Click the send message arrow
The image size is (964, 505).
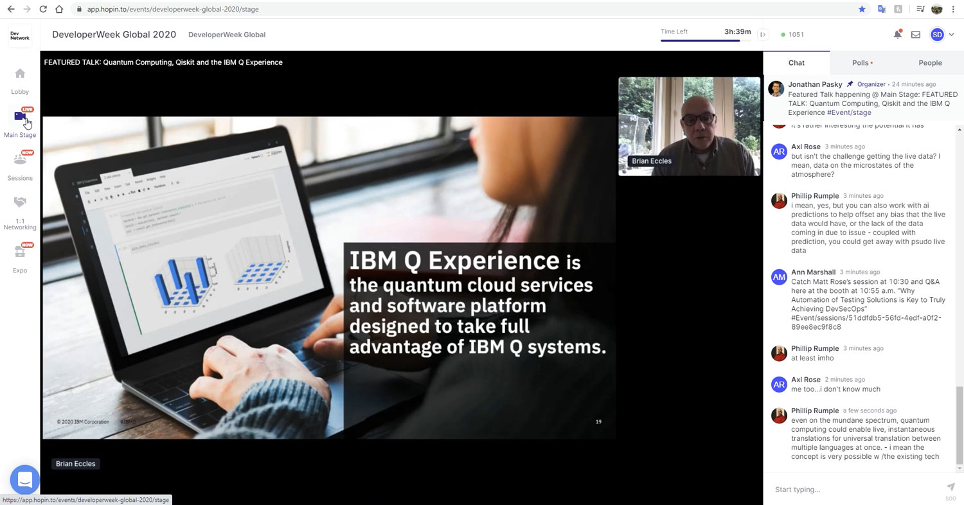click(951, 487)
